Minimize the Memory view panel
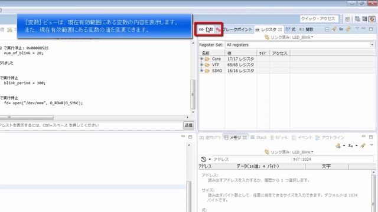This screenshot has width=378, height=212. 364,136
